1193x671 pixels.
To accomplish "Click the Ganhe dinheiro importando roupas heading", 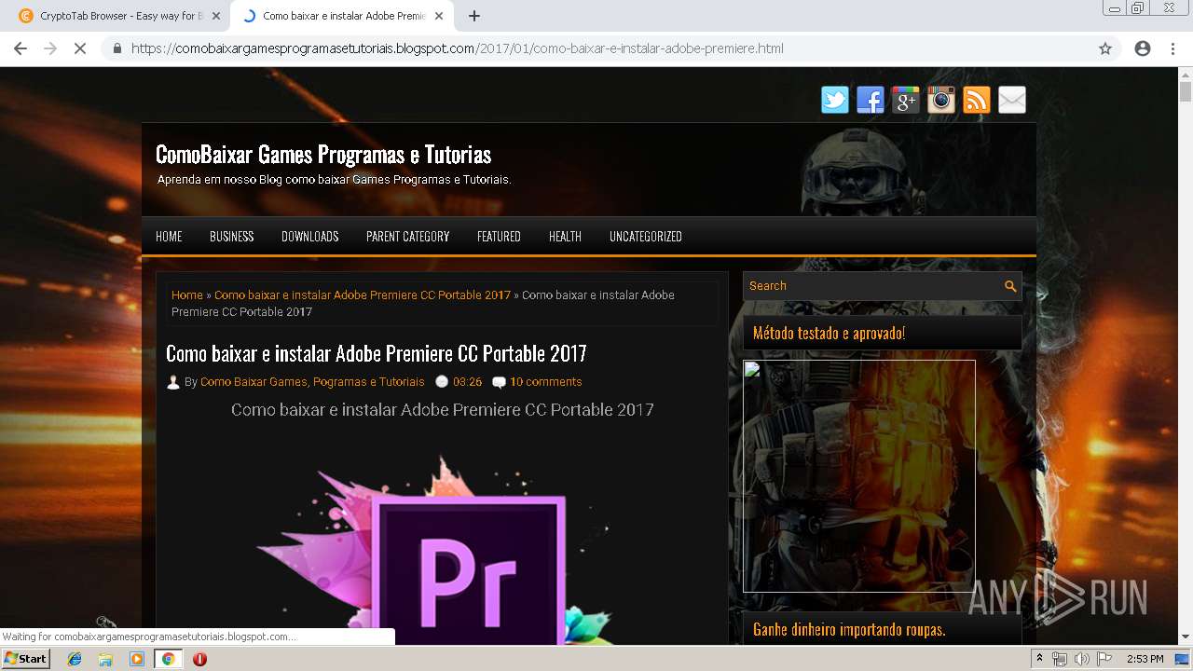I will 849,629.
